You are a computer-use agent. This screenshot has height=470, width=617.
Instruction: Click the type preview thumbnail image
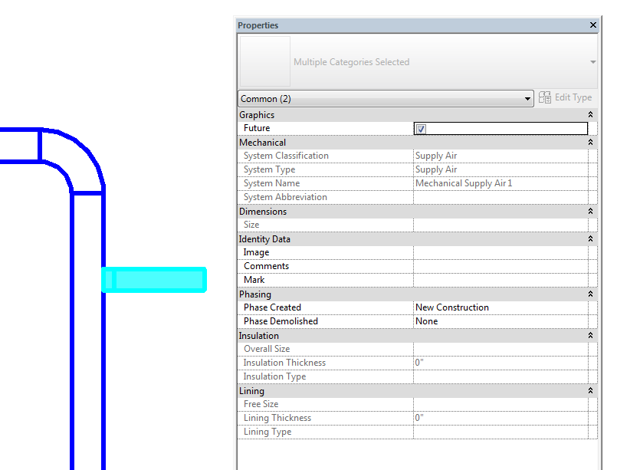(264, 61)
